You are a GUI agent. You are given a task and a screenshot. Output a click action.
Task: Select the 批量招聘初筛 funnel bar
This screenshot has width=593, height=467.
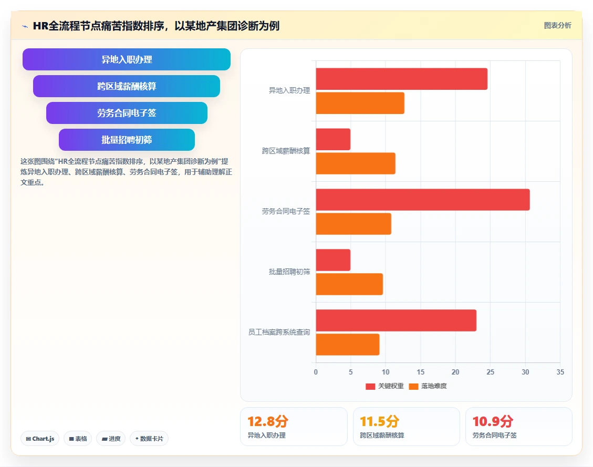[x=127, y=140]
